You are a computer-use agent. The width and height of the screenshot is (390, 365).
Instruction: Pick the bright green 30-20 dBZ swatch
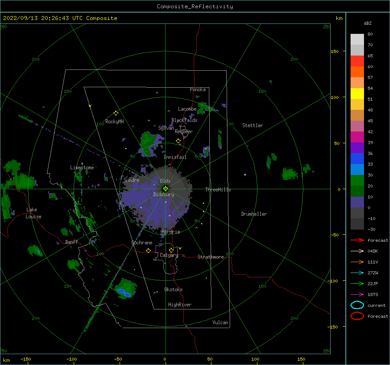pos(357,181)
